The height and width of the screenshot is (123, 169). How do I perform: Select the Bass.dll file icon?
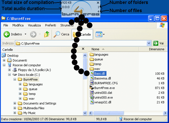click(x=92, y=74)
